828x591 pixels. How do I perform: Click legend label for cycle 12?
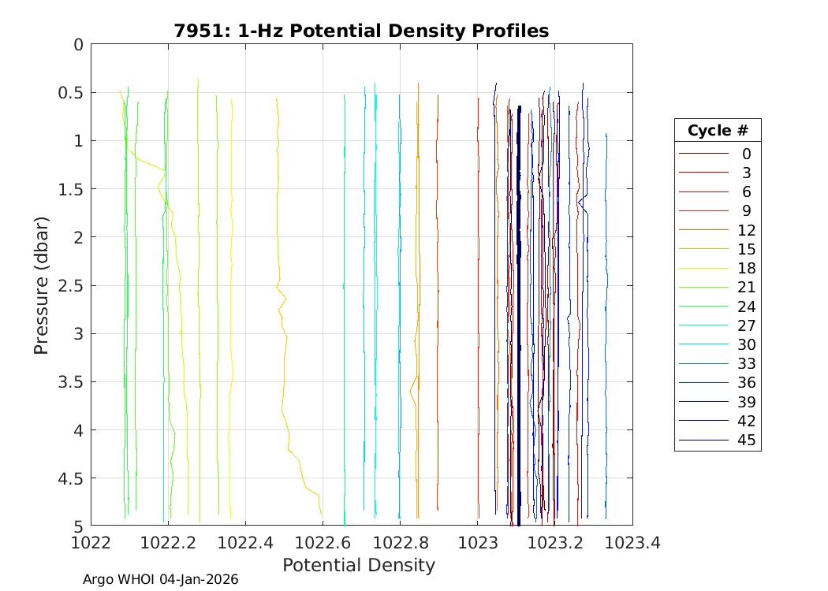[746, 230]
